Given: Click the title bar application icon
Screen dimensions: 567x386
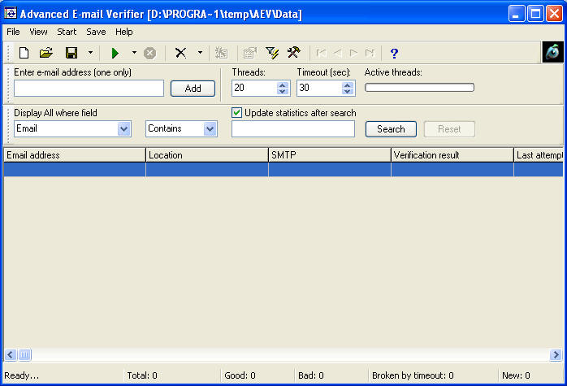Looking at the screenshot, I should [x=10, y=13].
